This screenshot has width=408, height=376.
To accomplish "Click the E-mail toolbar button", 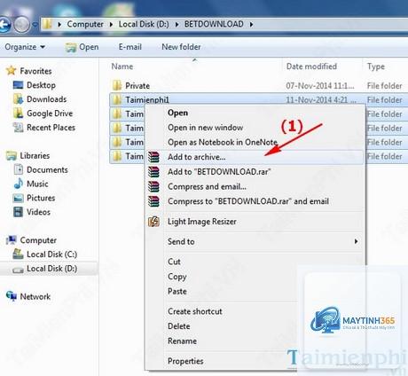I will click(x=130, y=47).
